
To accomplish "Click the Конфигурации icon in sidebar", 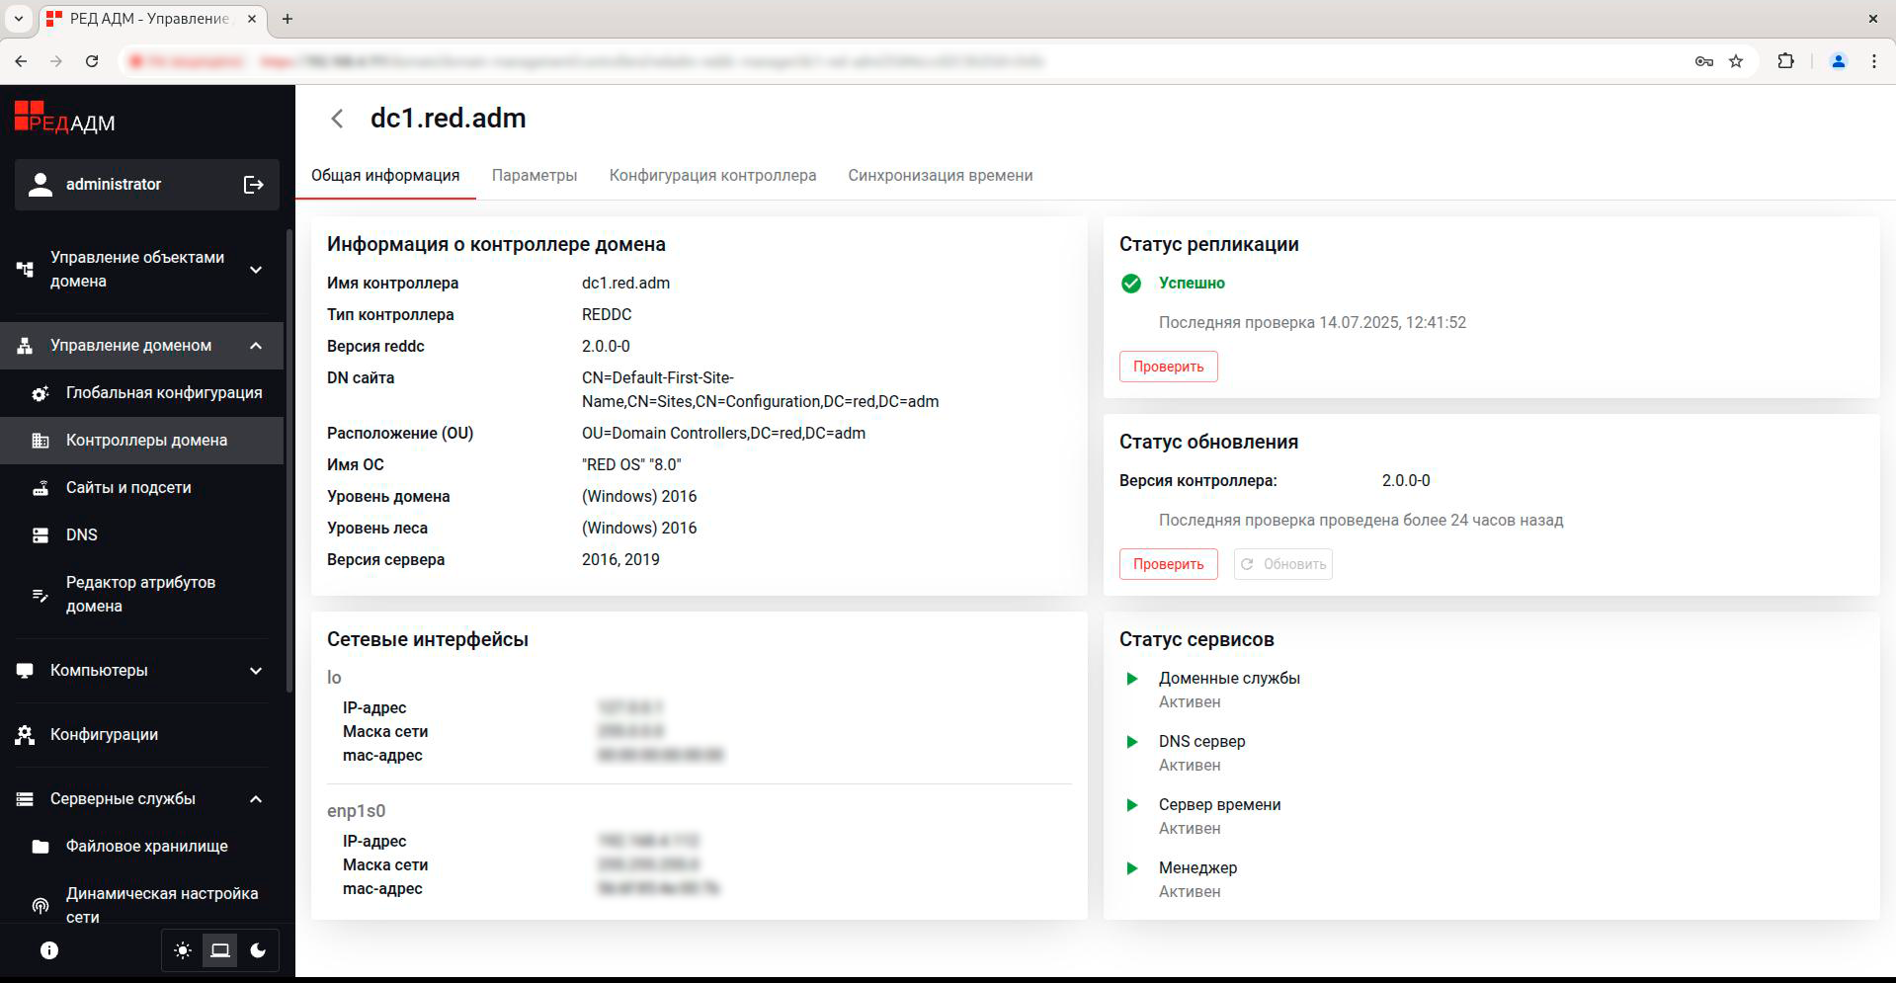I will tap(26, 735).
